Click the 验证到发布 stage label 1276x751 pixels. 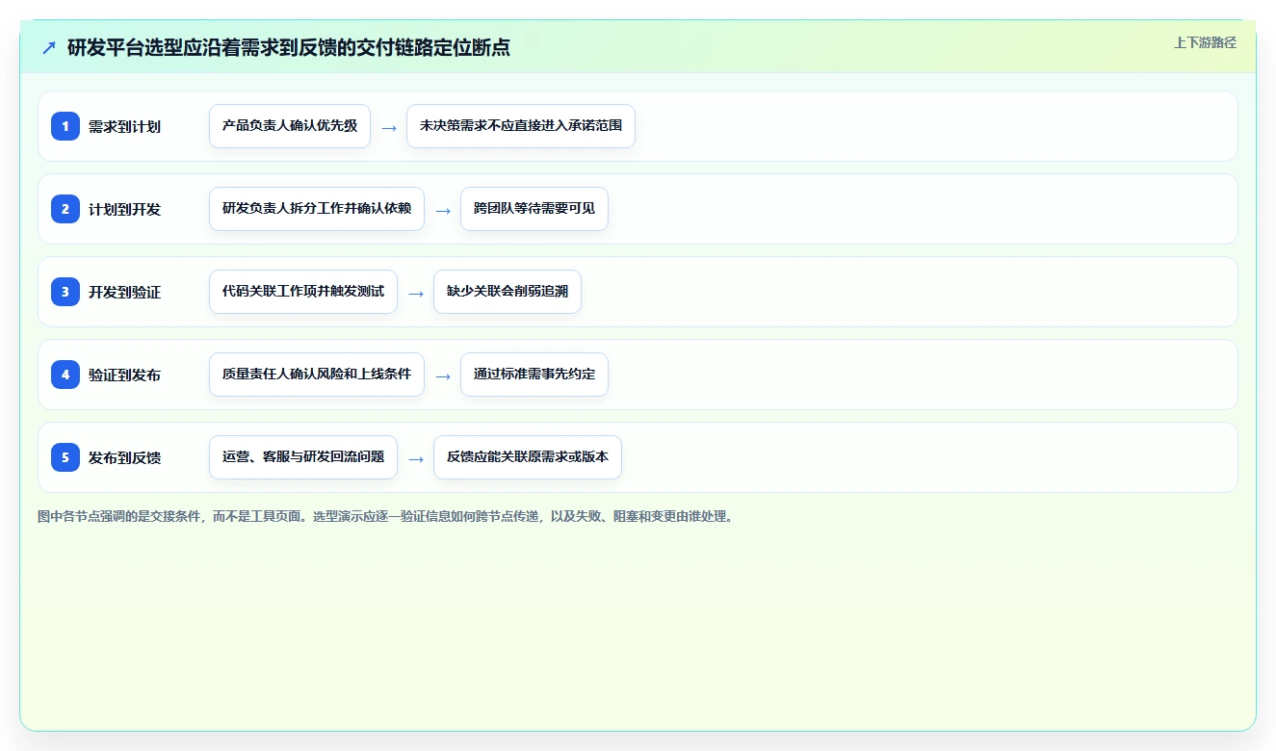(x=124, y=375)
